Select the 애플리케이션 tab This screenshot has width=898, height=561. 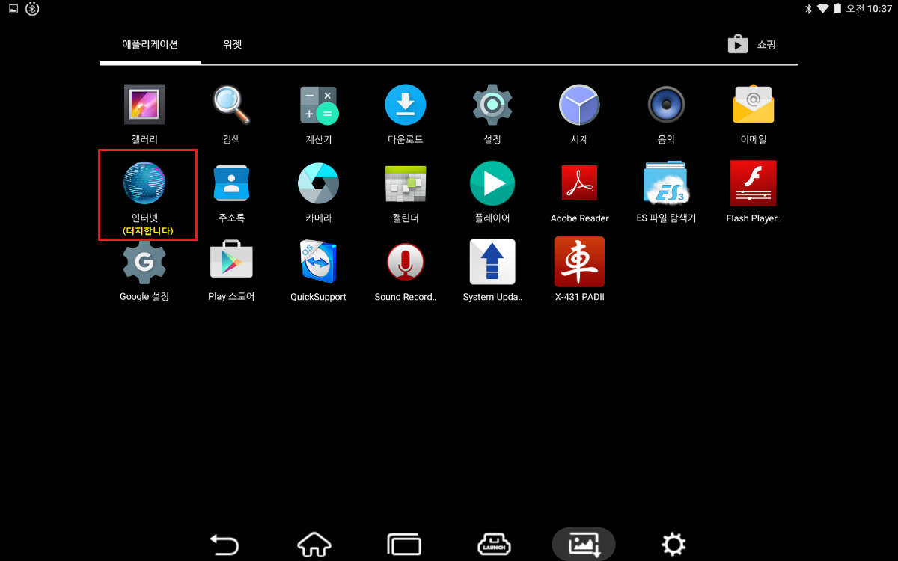150,45
